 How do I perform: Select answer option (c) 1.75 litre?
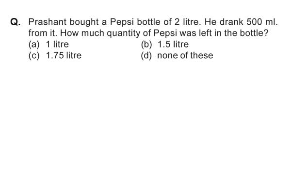pyautogui.click(x=55, y=55)
